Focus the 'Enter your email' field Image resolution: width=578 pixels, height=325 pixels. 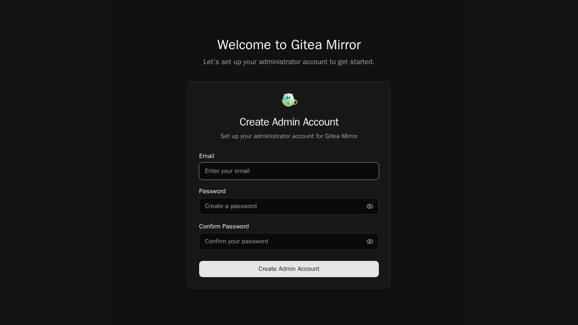pyautogui.click(x=289, y=171)
